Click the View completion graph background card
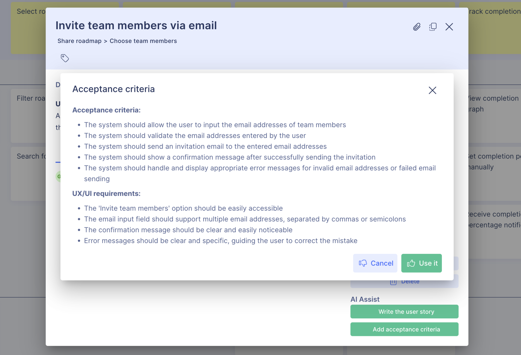Viewport: 521px width, 355px height. pos(495,116)
